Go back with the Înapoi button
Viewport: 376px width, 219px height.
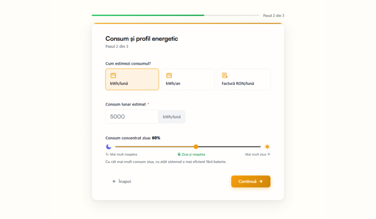pos(122,182)
